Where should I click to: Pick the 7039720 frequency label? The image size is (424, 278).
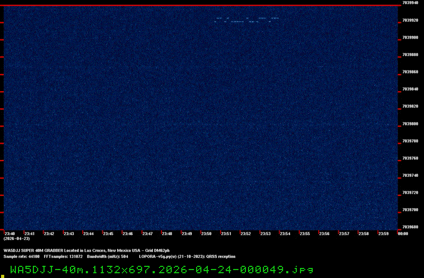pyautogui.click(x=410, y=193)
